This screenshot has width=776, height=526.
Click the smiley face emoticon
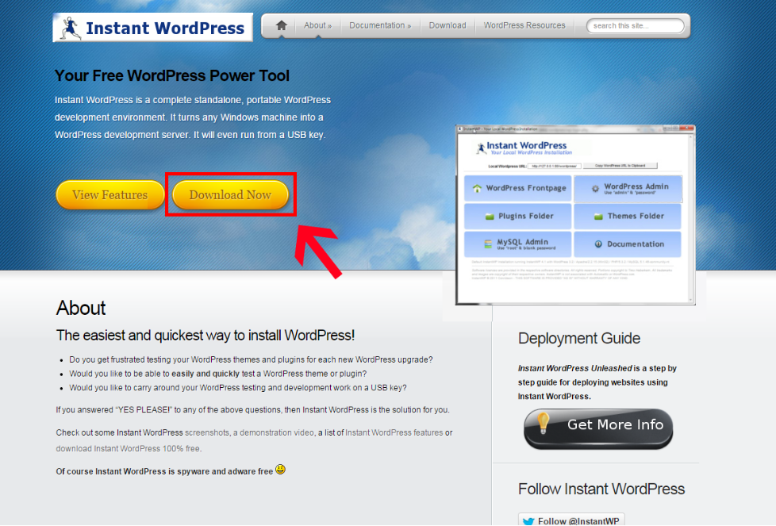tap(281, 469)
